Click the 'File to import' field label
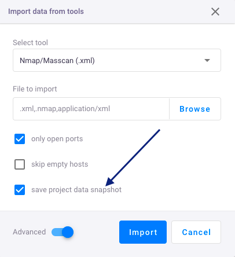This screenshot has width=235, height=257. (35, 89)
